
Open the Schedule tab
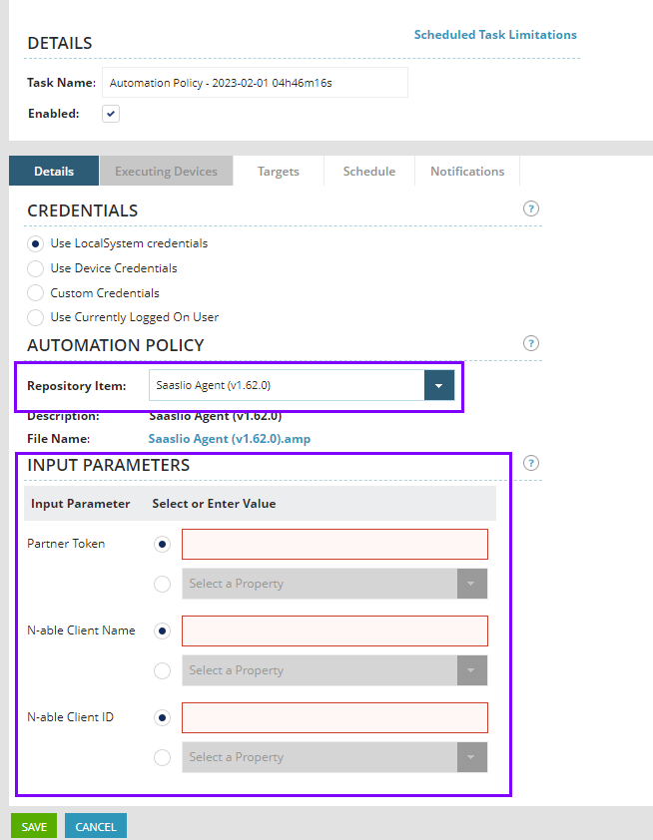(369, 171)
